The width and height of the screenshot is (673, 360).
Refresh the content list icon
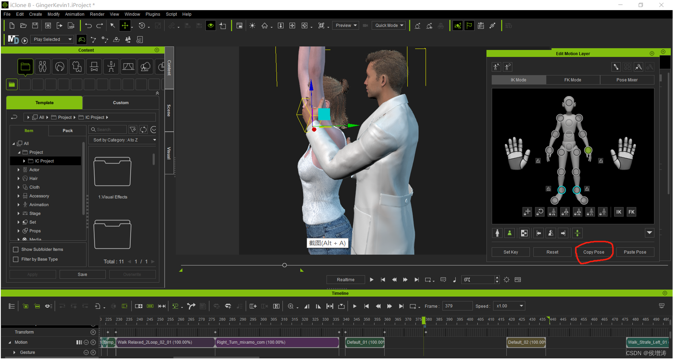click(x=143, y=130)
